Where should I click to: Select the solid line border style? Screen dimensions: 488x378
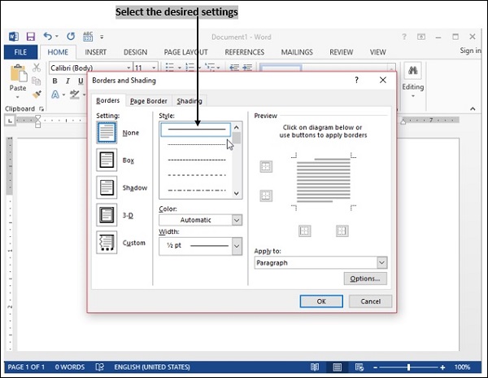tap(195, 129)
